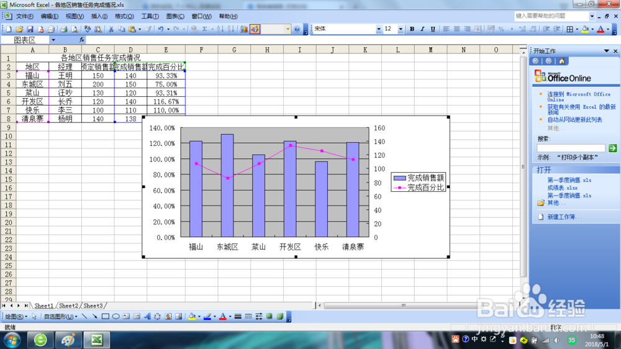621x349 pixels.
Task: Select the Rectangle drawing tool
Action: (x=106, y=317)
